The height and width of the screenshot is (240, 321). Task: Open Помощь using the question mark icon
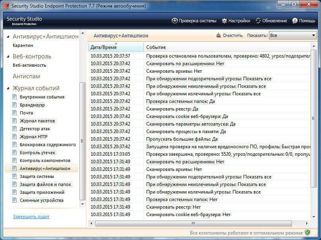295,21
